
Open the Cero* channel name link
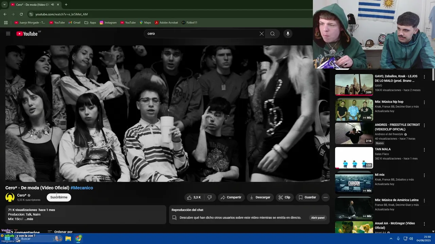(x=22, y=195)
